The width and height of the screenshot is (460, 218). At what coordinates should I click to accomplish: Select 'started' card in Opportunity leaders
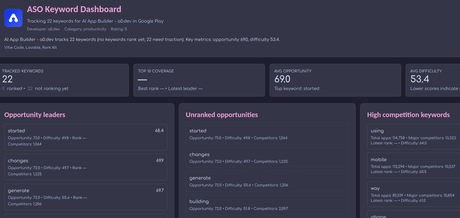(x=86, y=137)
